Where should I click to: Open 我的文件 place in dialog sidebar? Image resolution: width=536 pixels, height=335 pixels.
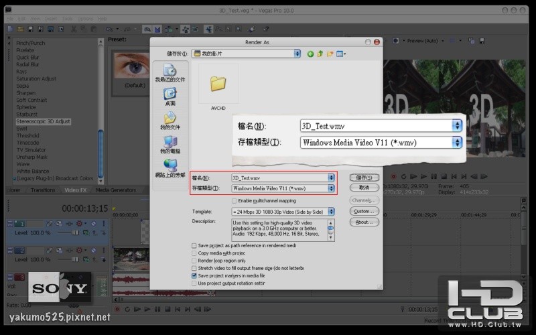click(x=170, y=121)
